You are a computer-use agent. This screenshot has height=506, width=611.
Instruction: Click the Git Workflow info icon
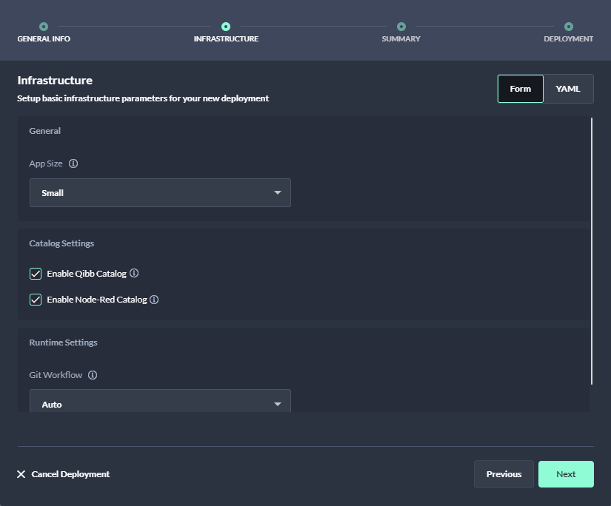coord(93,375)
